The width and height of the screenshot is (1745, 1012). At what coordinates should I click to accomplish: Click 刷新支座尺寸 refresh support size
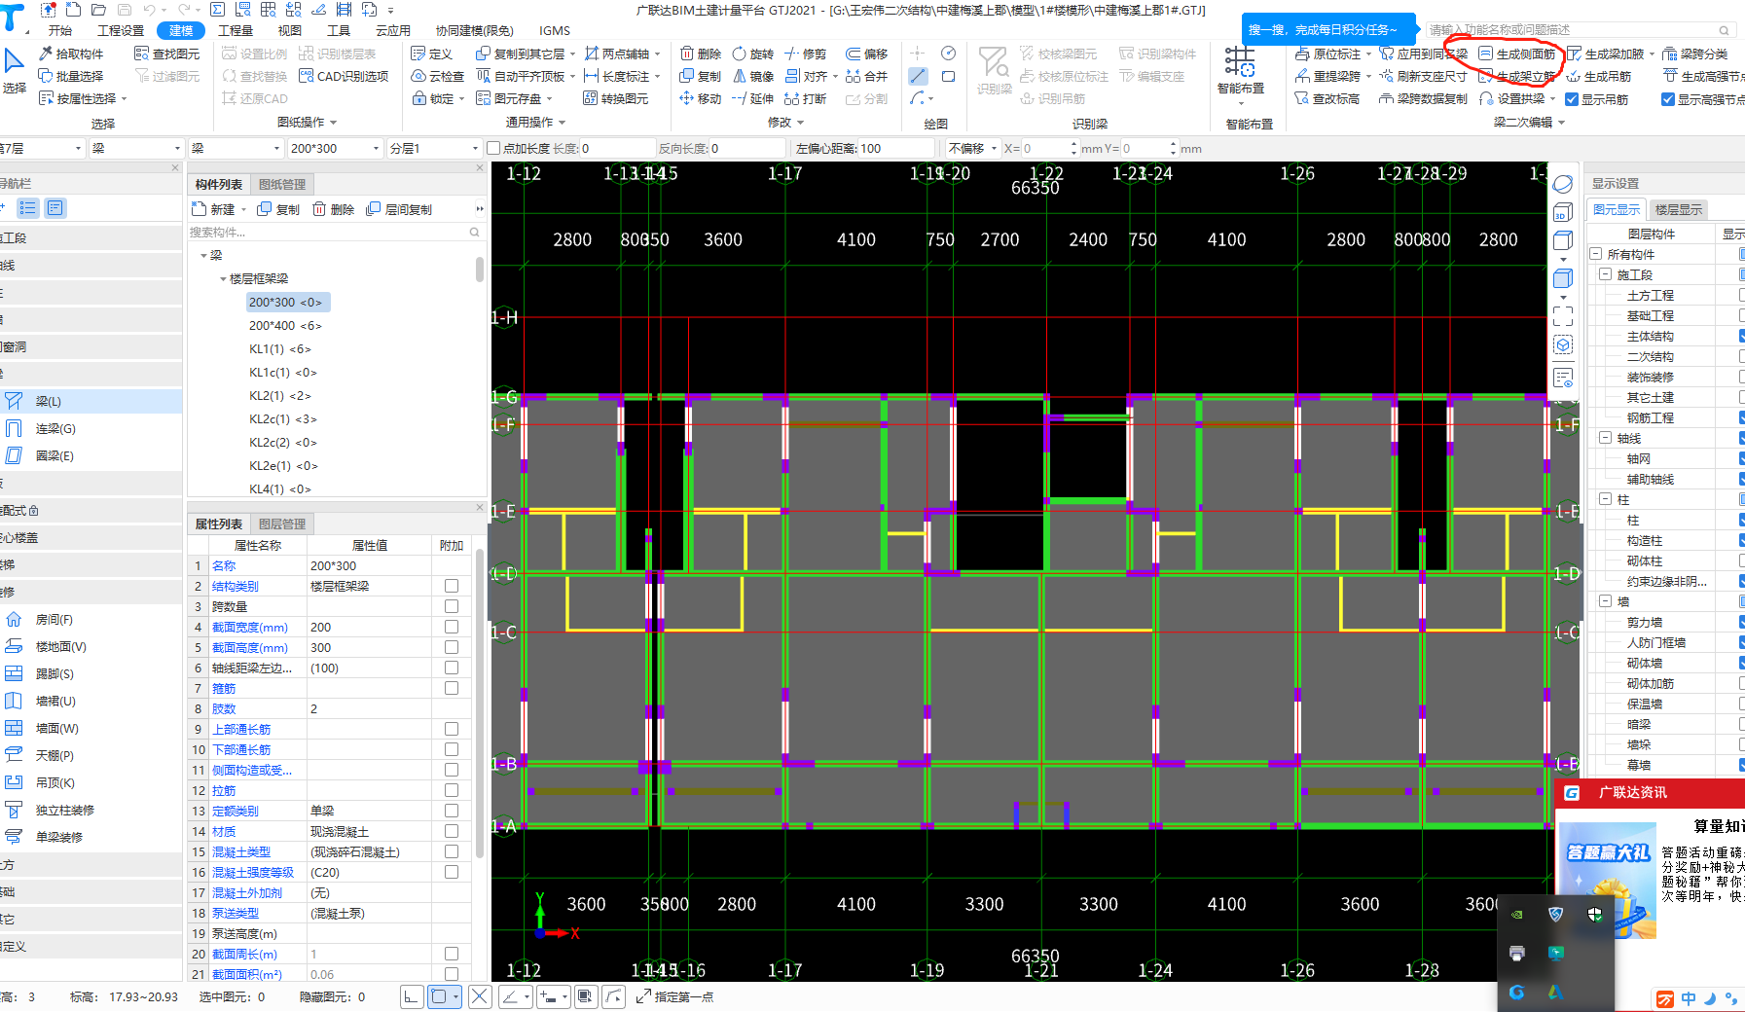click(x=1423, y=76)
